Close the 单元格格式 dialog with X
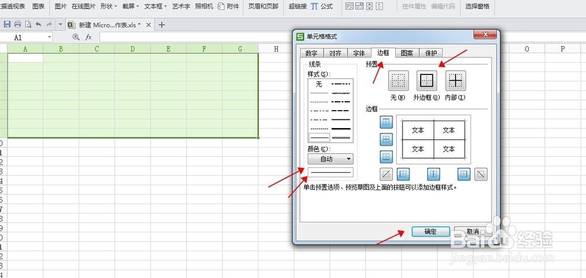The width and height of the screenshot is (586, 278). coord(485,35)
